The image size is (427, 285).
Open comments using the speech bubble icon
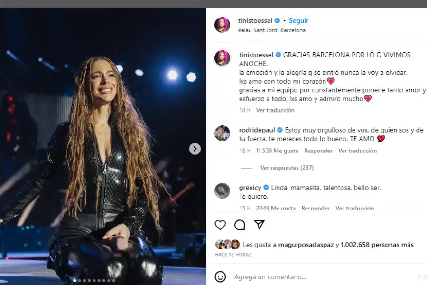(x=240, y=225)
